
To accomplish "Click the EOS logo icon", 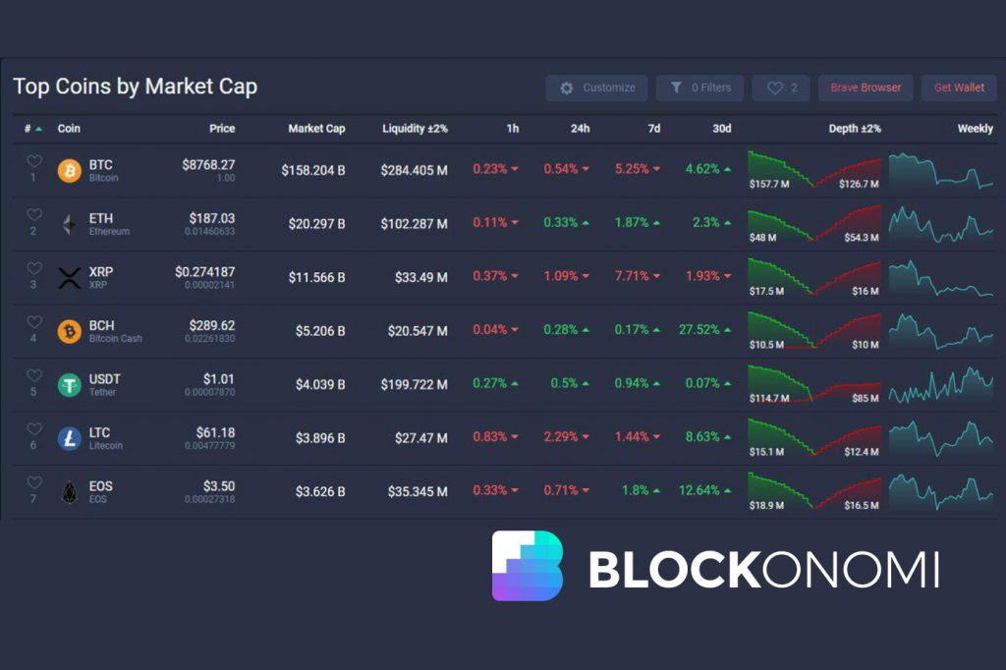I will coord(69,492).
